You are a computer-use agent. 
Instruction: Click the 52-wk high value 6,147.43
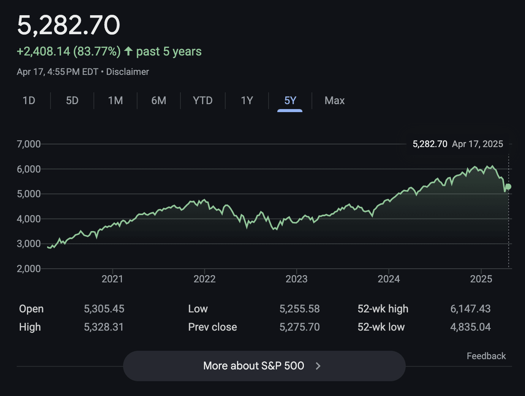(471, 309)
